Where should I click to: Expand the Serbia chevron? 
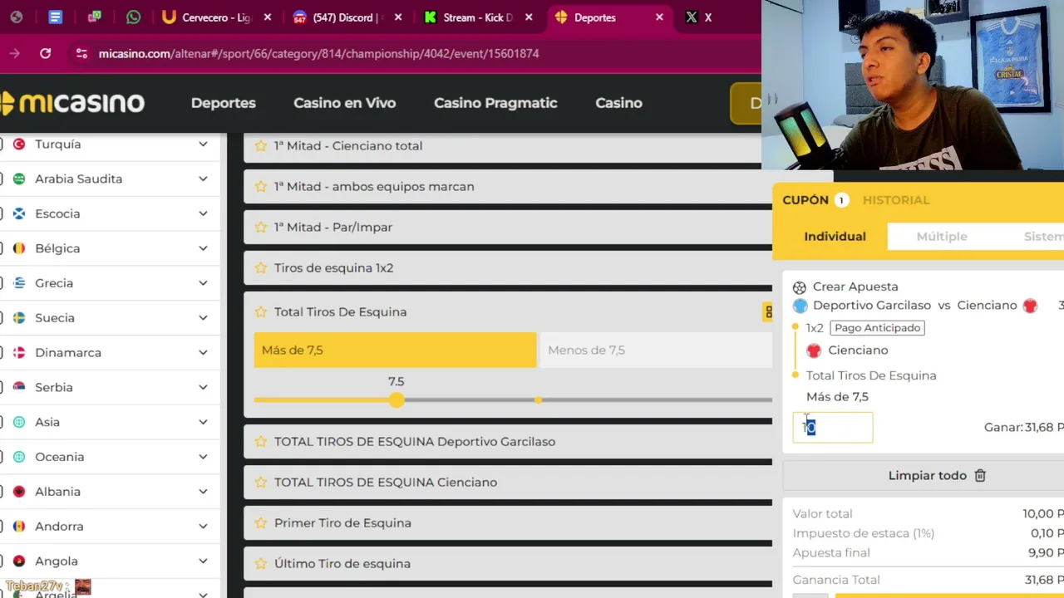pyautogui.click(x=203, y=388)
